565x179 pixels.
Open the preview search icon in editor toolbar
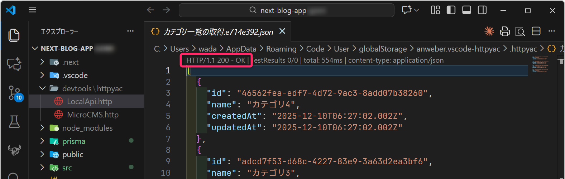520,32
